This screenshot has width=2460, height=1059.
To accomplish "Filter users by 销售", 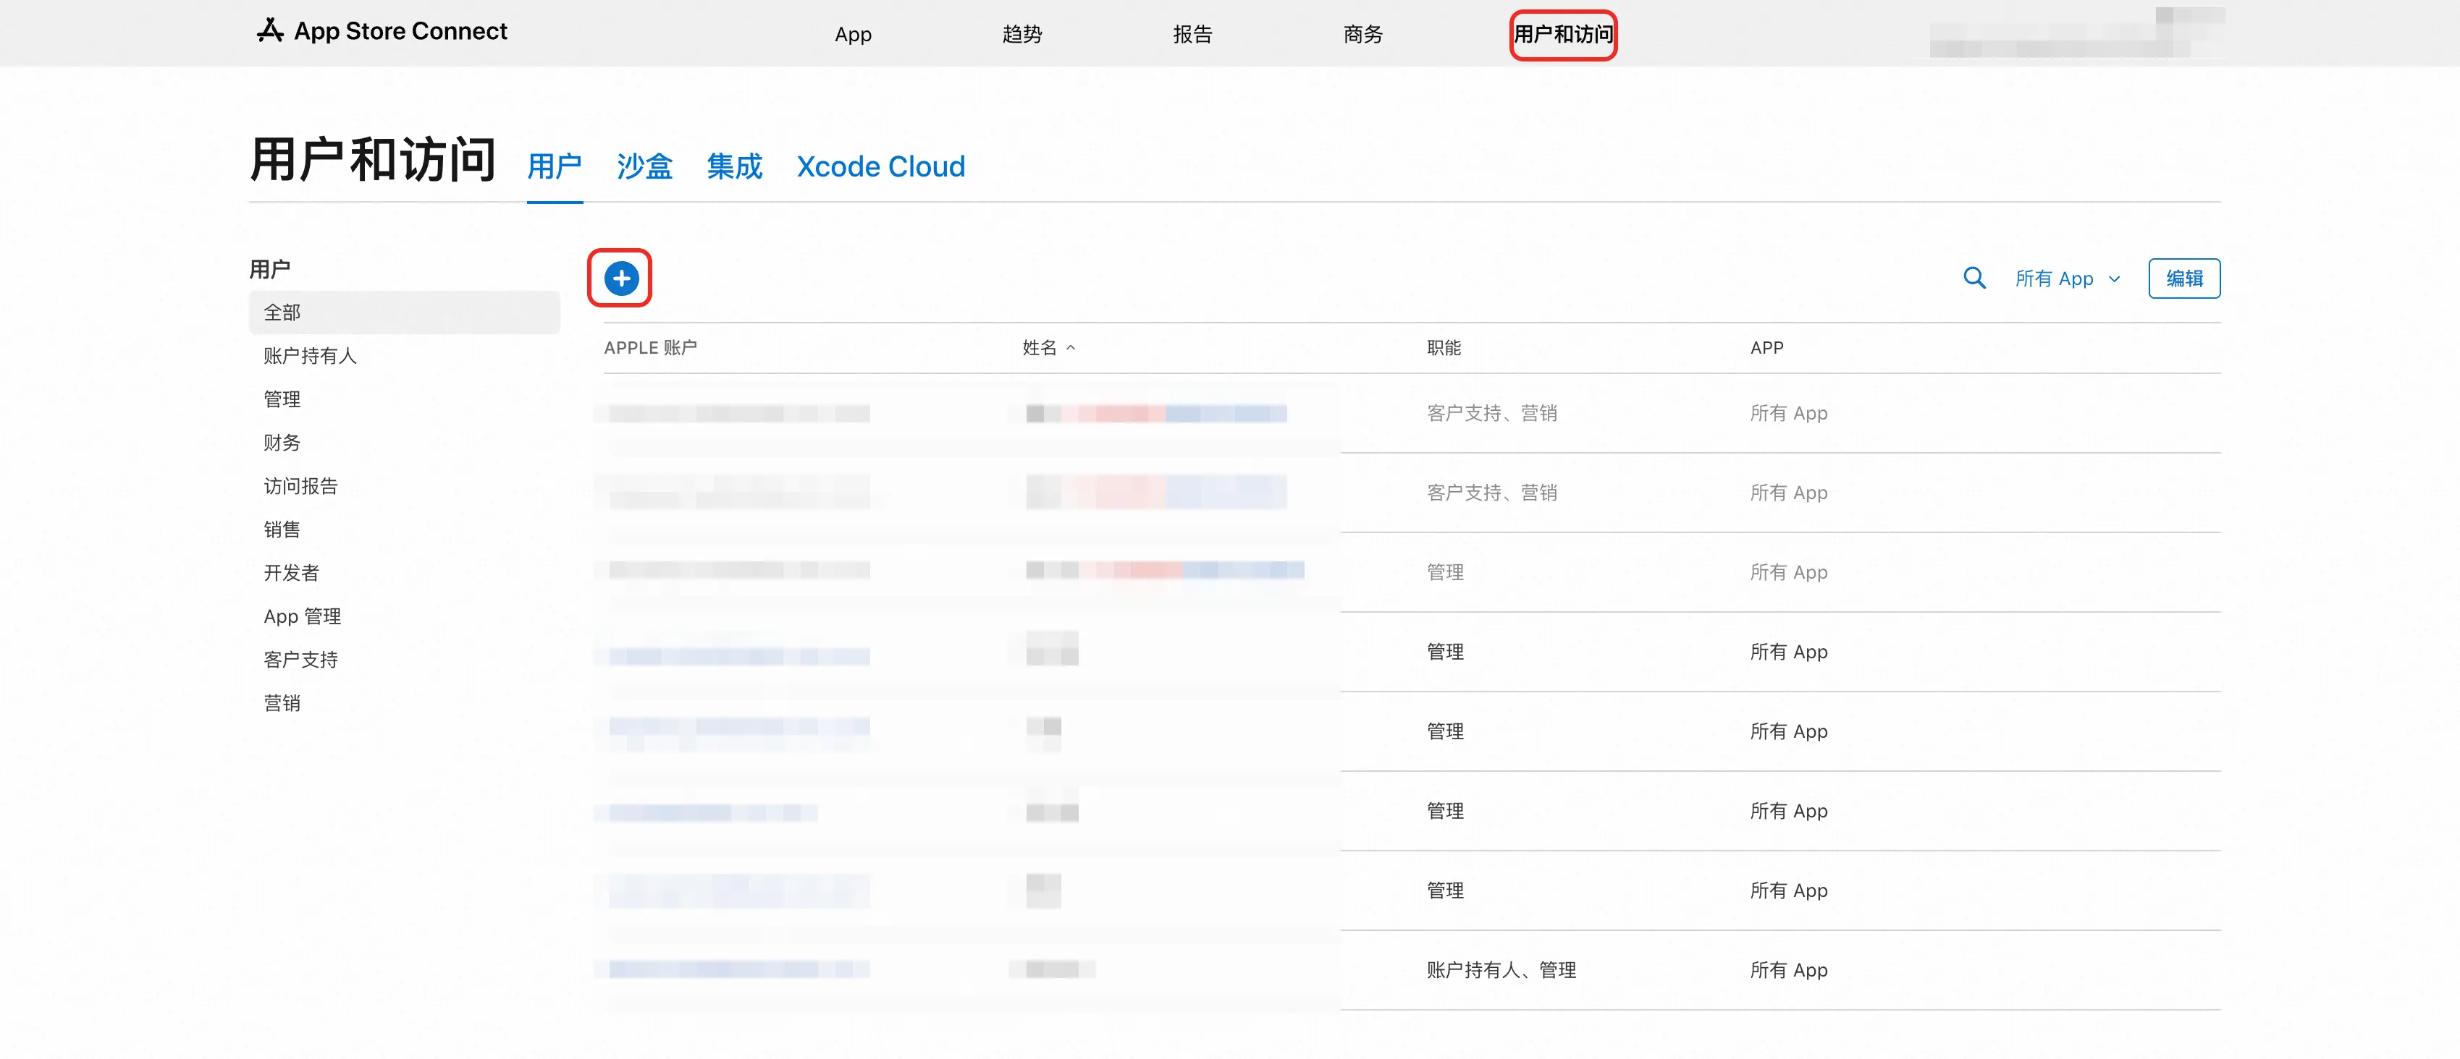I will tap(282, 529).
